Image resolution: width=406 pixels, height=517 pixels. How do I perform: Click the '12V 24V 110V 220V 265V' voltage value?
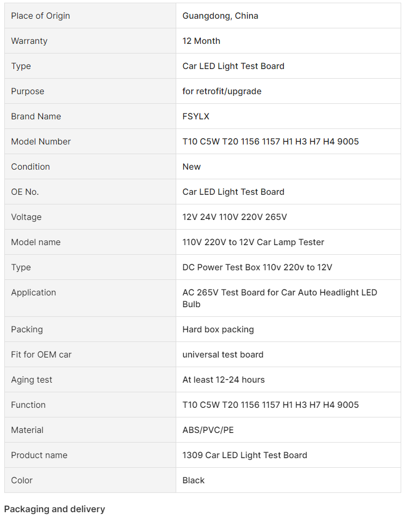(x=235, y=217)
